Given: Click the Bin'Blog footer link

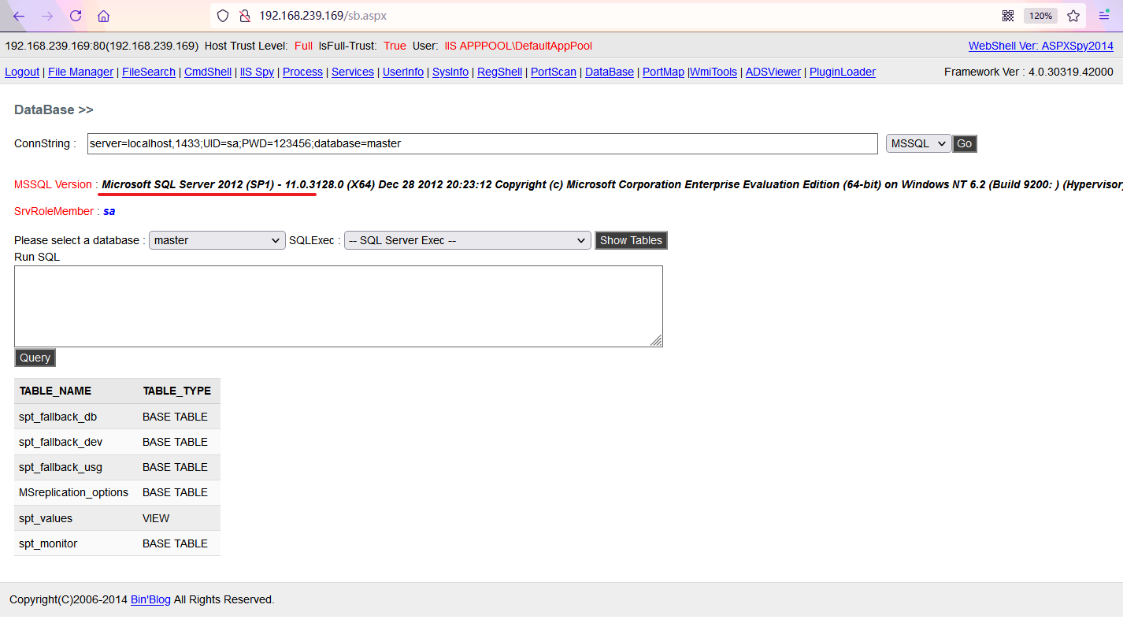Looking at the screenshot, I should tap(150, 599).
